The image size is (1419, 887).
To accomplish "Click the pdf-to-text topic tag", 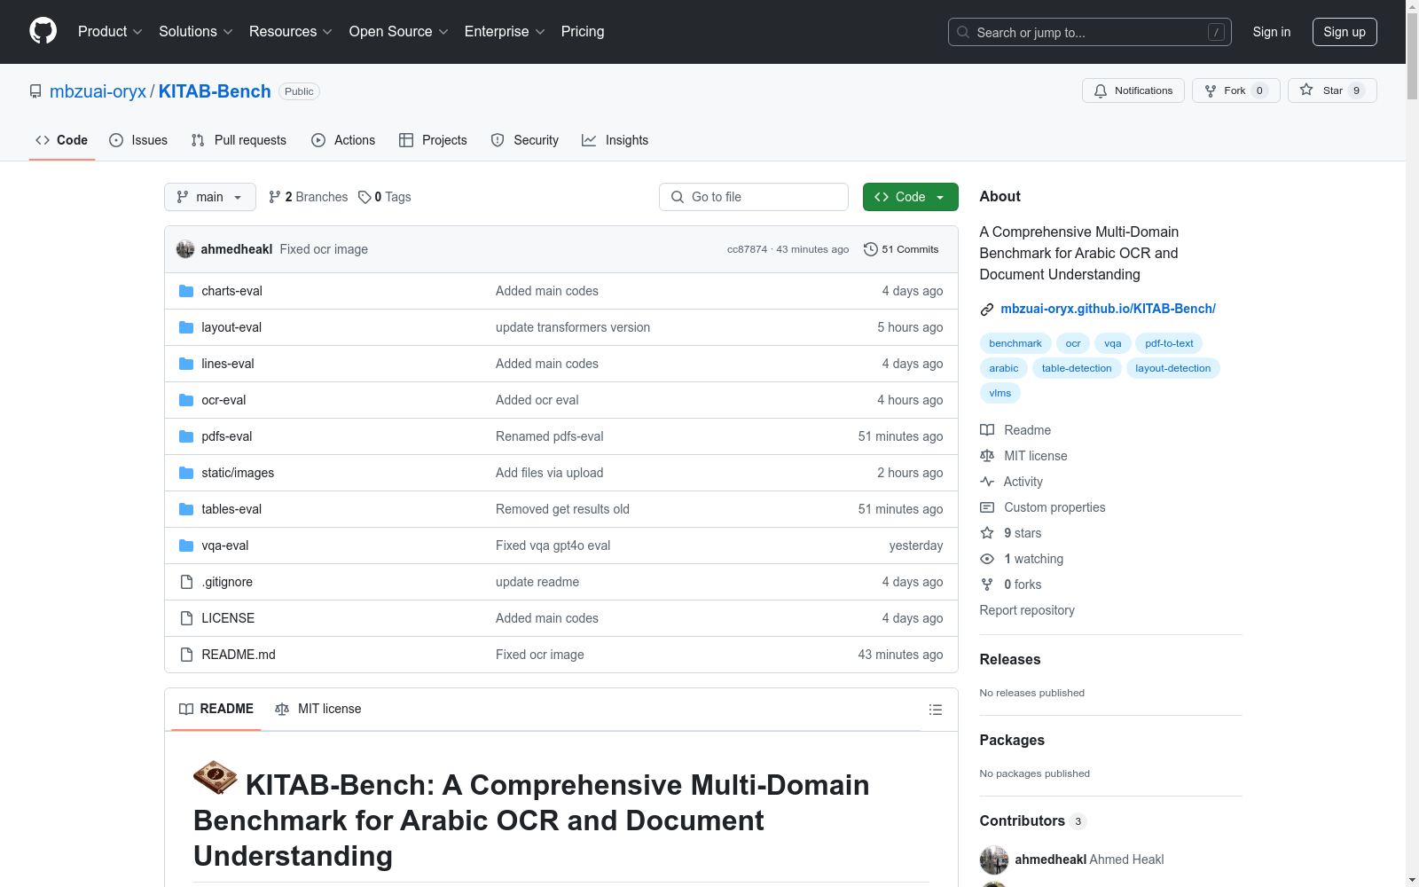I will [1169, 343].
